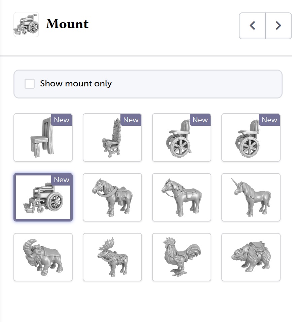Viewport: 292px width, 322px height.
Task: Go to previous category with left chevron
Action: (252, 26)
